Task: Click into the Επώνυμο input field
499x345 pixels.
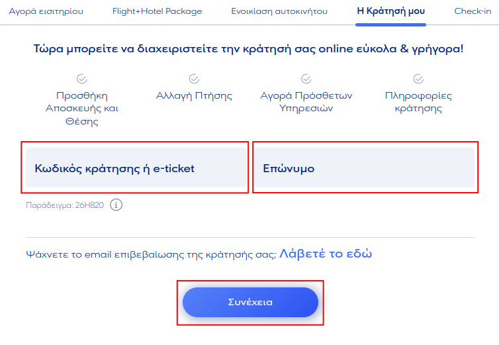Action: [365, 168]
